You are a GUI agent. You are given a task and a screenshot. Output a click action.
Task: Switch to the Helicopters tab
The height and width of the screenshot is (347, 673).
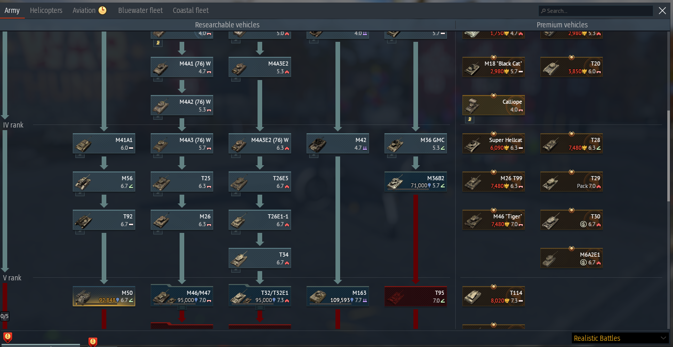point(46,10)
